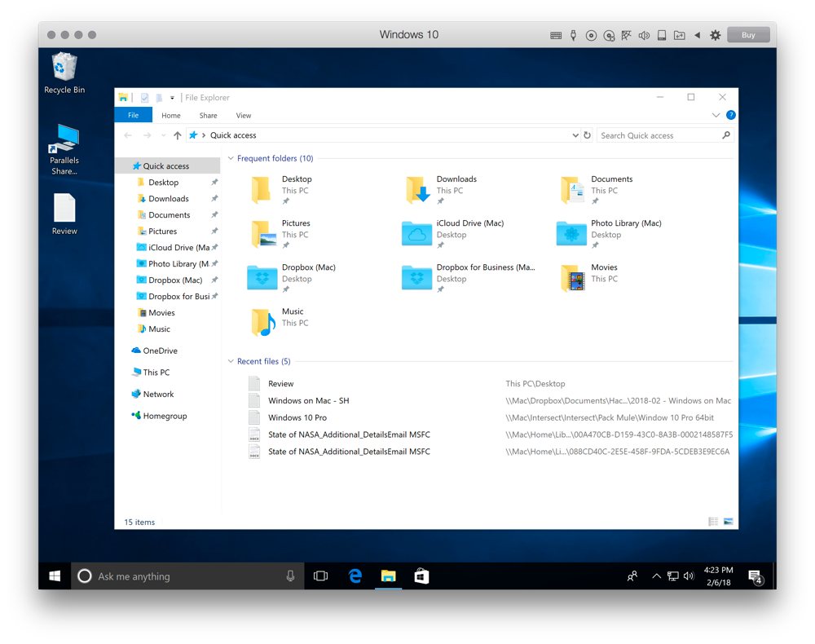
Task: Open Action Center notifications icon
Action: coord(756,576)
